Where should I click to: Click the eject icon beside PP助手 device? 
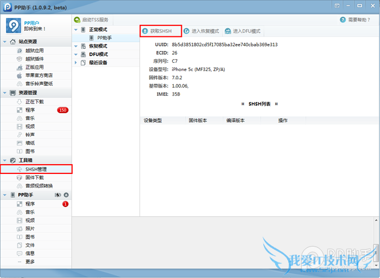pyautogui.click(x=66, y=195)
